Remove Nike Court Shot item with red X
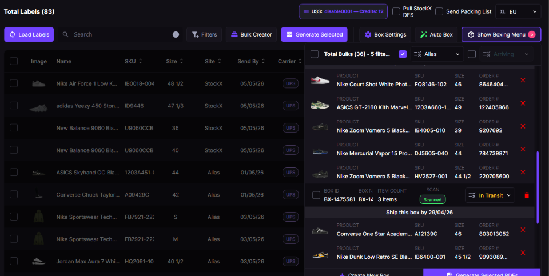Image resolution: width=549 pixels, height=276 pixels. 523,81
